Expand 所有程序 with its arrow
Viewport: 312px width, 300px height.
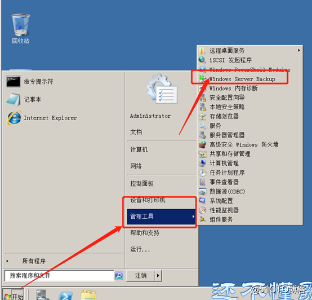click(x=7, y=261)
